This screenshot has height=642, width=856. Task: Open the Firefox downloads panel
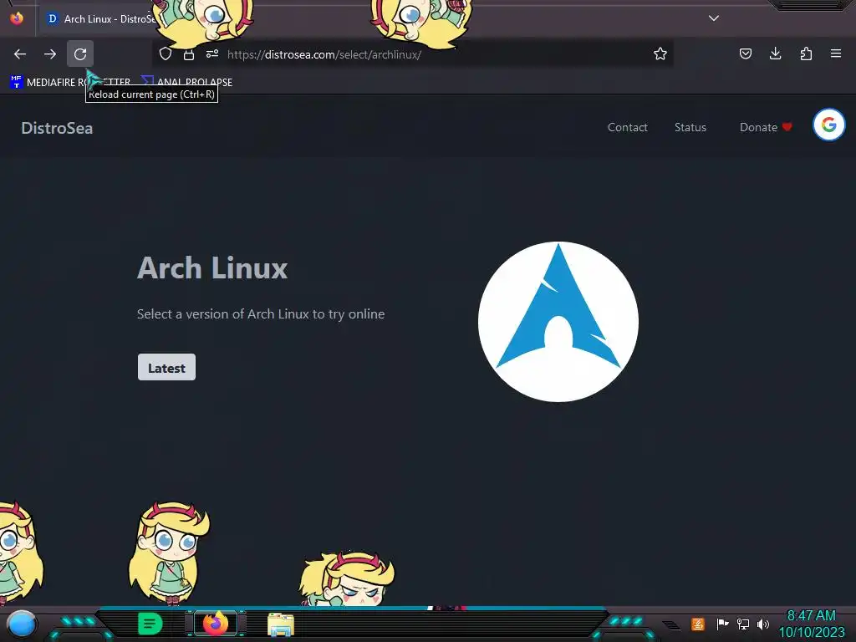pos(775,53)
